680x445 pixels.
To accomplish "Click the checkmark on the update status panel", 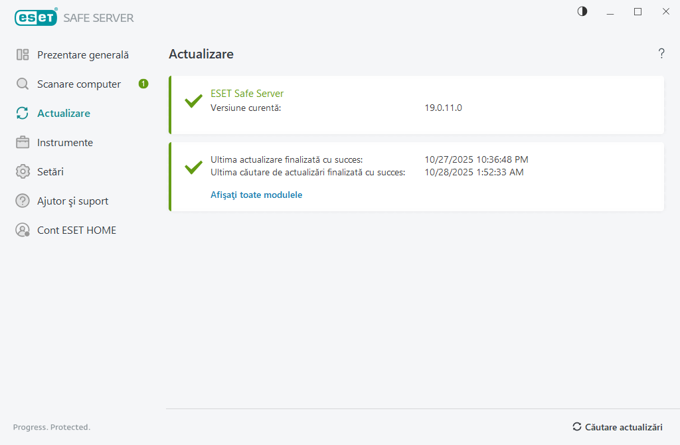I will click(x=193, y=166).
